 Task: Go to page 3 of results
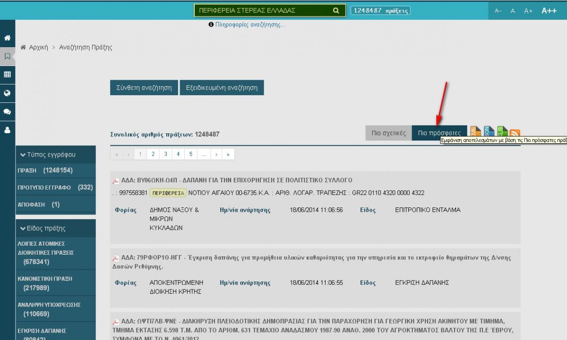[x=165, y=154]
